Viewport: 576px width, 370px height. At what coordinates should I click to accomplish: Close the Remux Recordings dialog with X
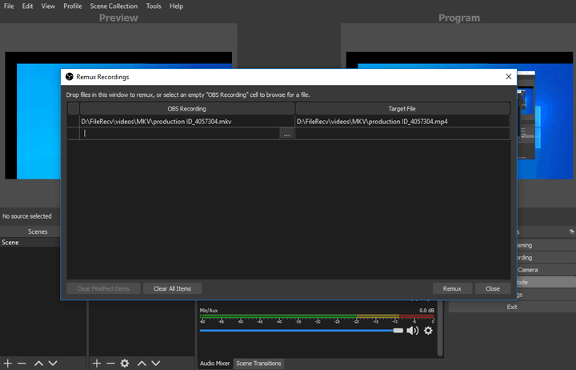tap(509, 77)
